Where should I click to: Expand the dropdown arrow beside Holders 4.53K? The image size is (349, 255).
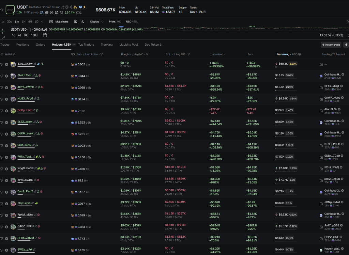pos(74,45)
